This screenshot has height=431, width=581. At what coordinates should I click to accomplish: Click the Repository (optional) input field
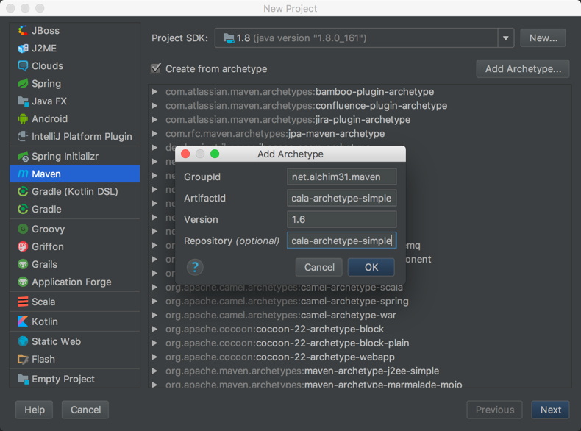[342, 241]
